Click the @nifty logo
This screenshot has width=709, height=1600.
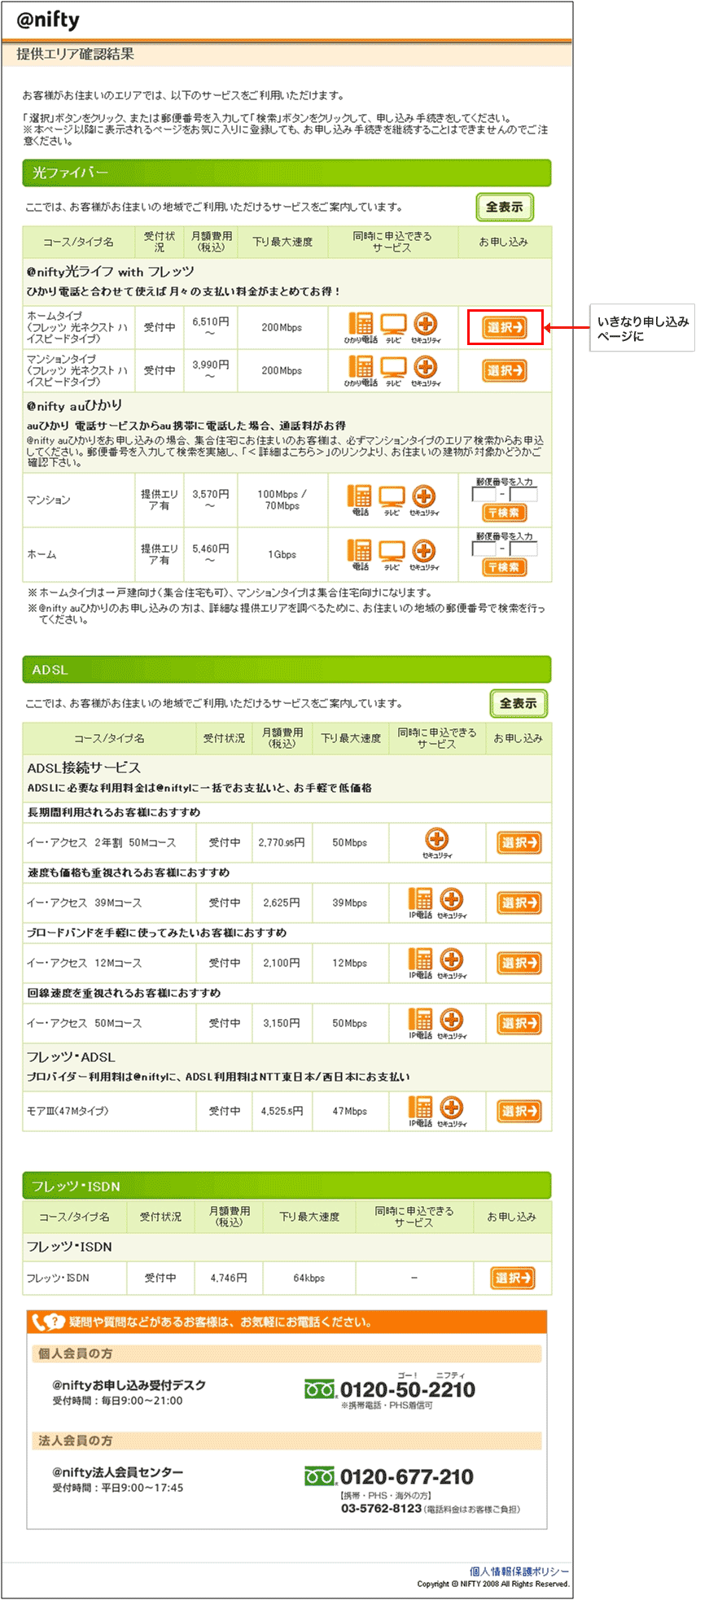(48, 20)
